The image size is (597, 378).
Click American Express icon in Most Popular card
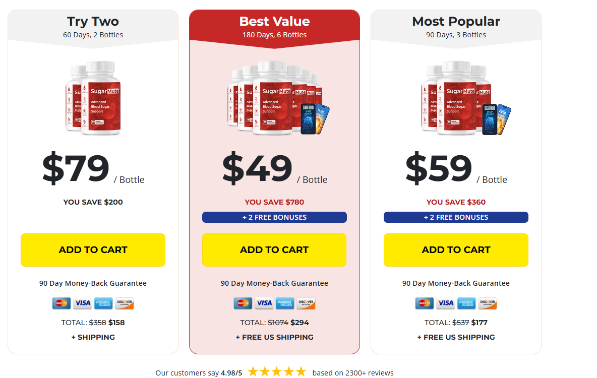tap(466, 303)
